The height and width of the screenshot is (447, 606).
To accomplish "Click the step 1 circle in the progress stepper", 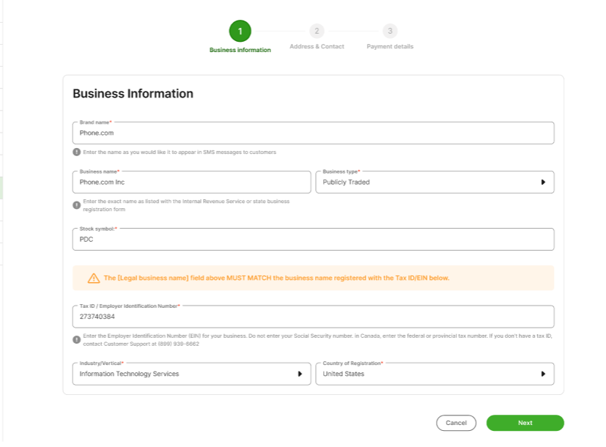I will [x=240, y=31].
